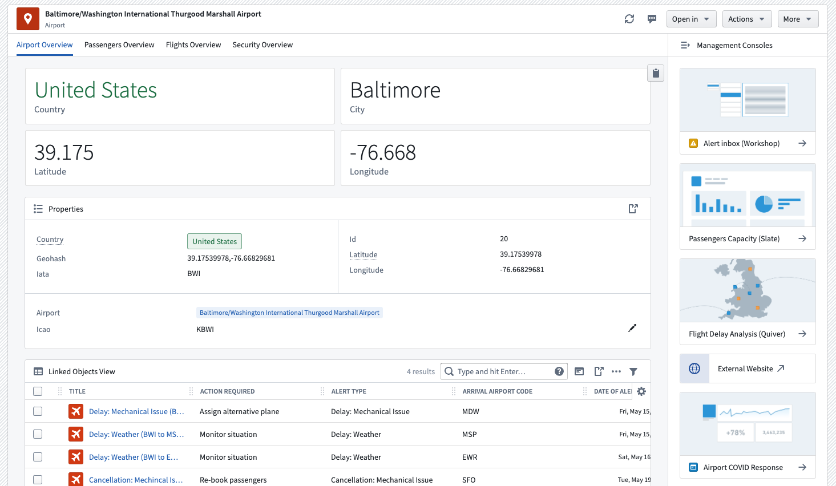Switch to the Passengers Overview tab
The width and height of the screenshot is (836, 486).
point(119,44)
